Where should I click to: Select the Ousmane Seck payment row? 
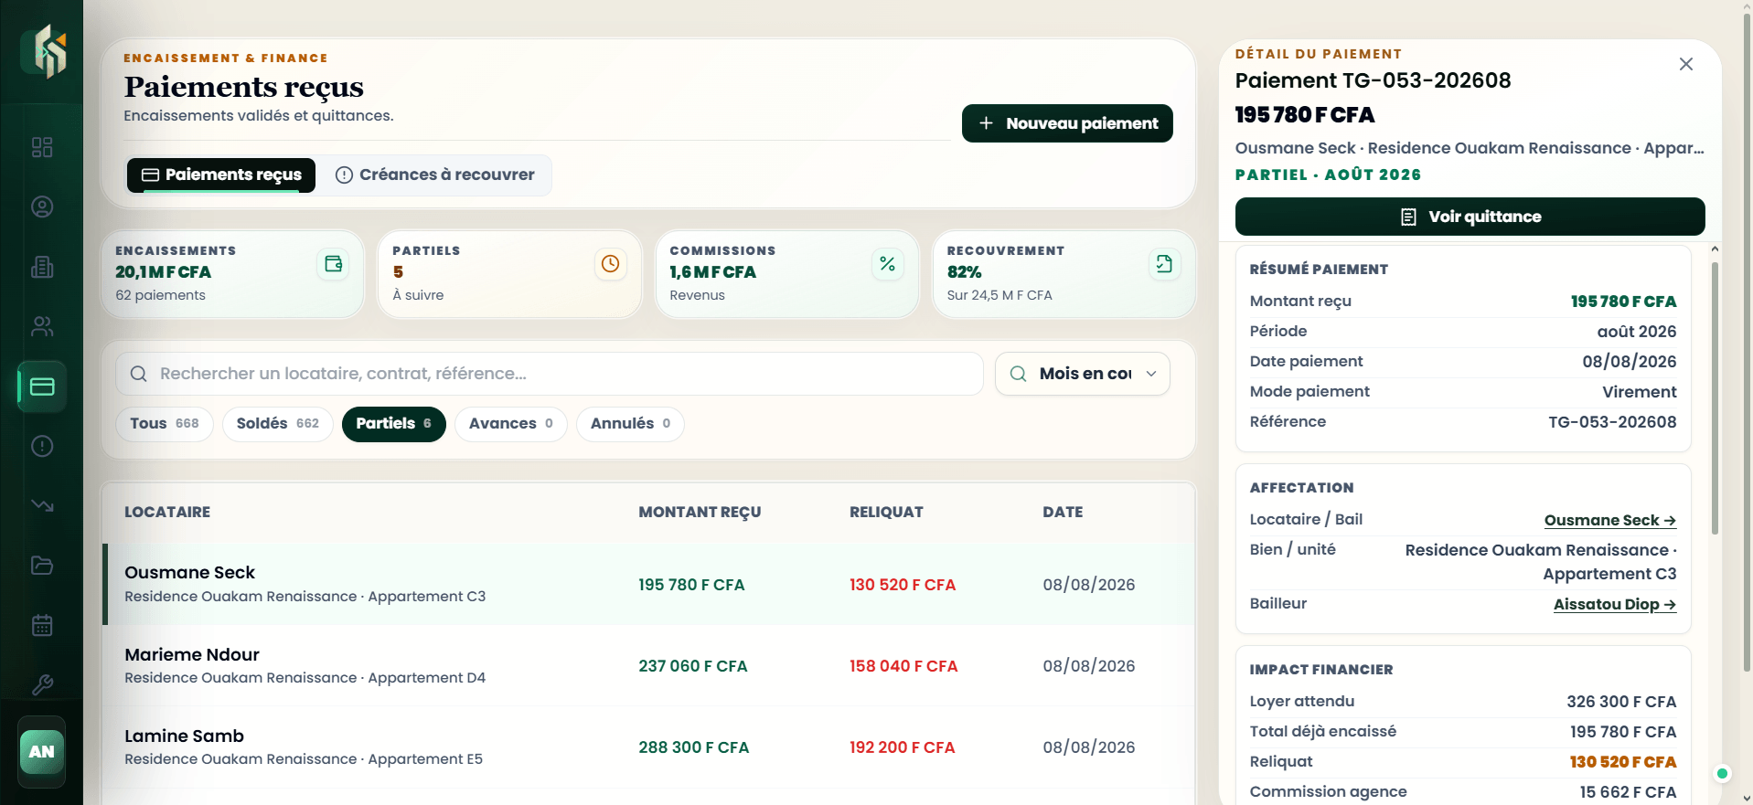(x=648, y=584)
